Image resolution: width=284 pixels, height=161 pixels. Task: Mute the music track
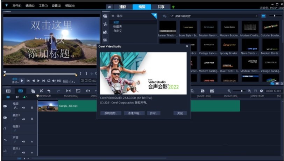click(23, 153)
